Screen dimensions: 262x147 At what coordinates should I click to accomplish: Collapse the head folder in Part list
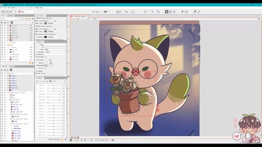pos(8,45)
